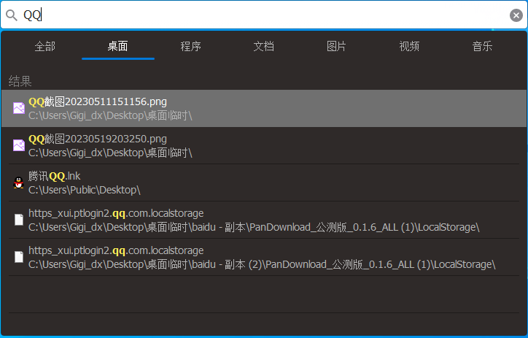This screenshot has height=338, width=528.
Task: Select file name QQ截图20230511151156.png
Action: point(98,101)
